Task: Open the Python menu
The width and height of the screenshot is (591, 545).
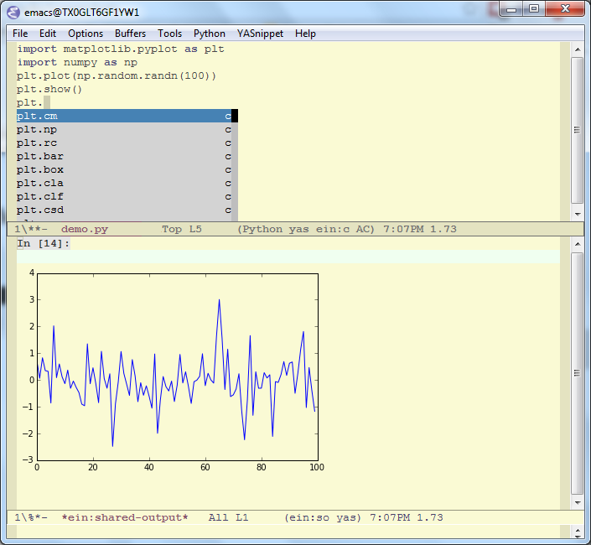Action: (x=209, y=34)
